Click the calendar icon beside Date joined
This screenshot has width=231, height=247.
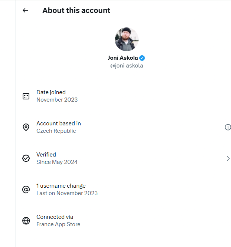point(26,96)
